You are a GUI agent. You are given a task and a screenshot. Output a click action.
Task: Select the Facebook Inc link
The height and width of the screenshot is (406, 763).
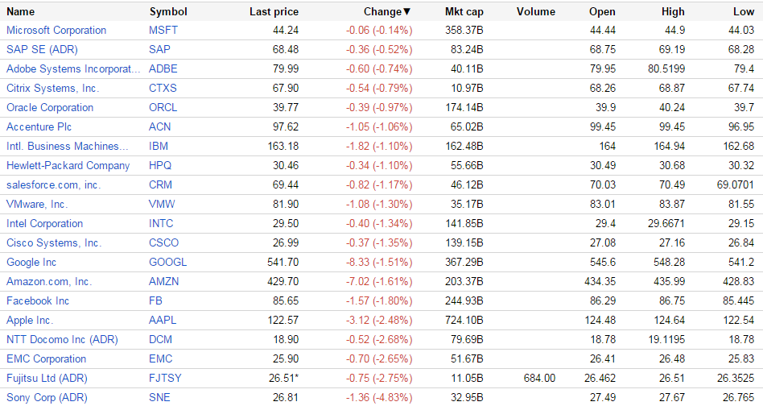(38, 301)
